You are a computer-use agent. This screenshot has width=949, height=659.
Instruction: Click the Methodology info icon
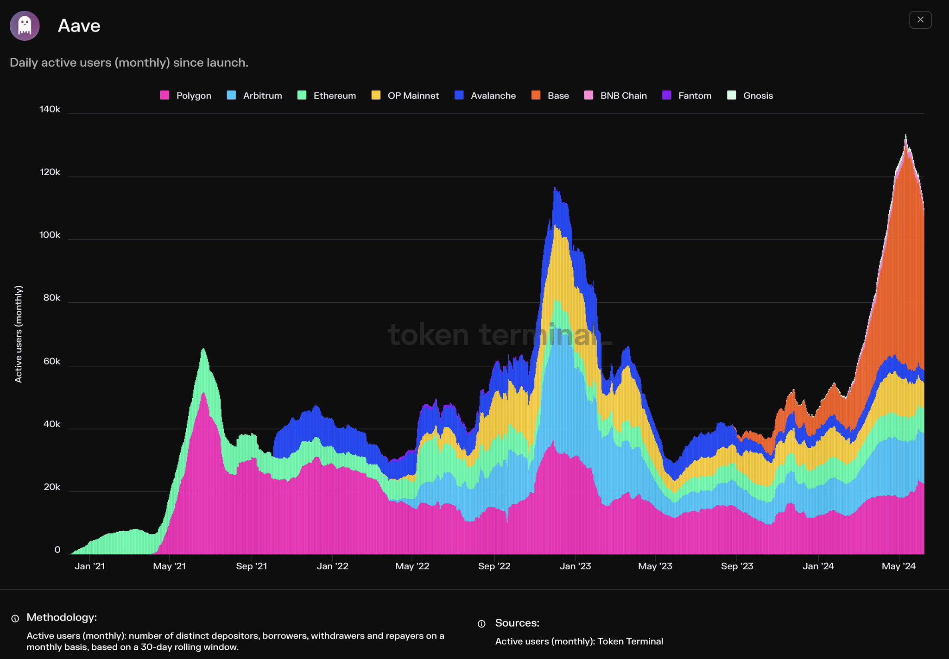(15, 618)
